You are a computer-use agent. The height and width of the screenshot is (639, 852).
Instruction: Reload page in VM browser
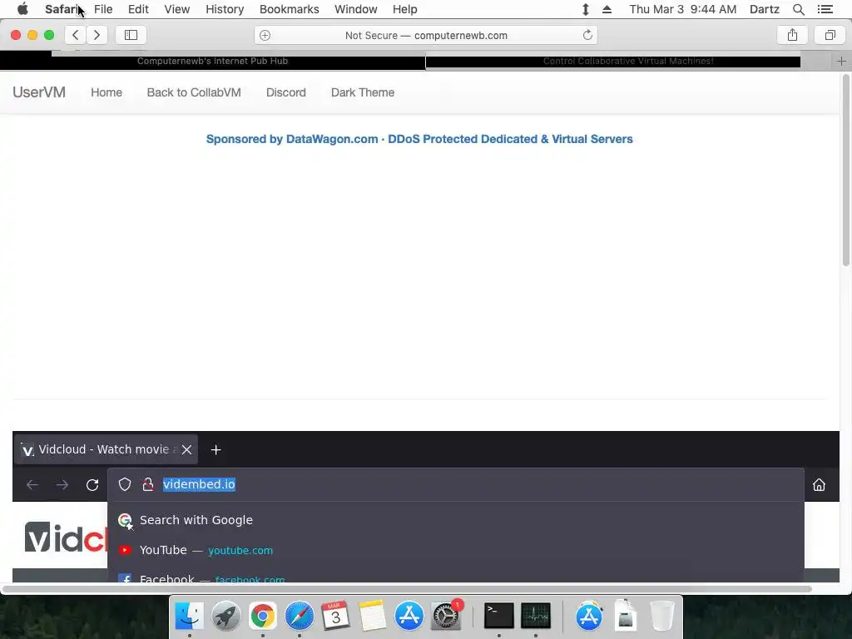[x=92, y=485]
